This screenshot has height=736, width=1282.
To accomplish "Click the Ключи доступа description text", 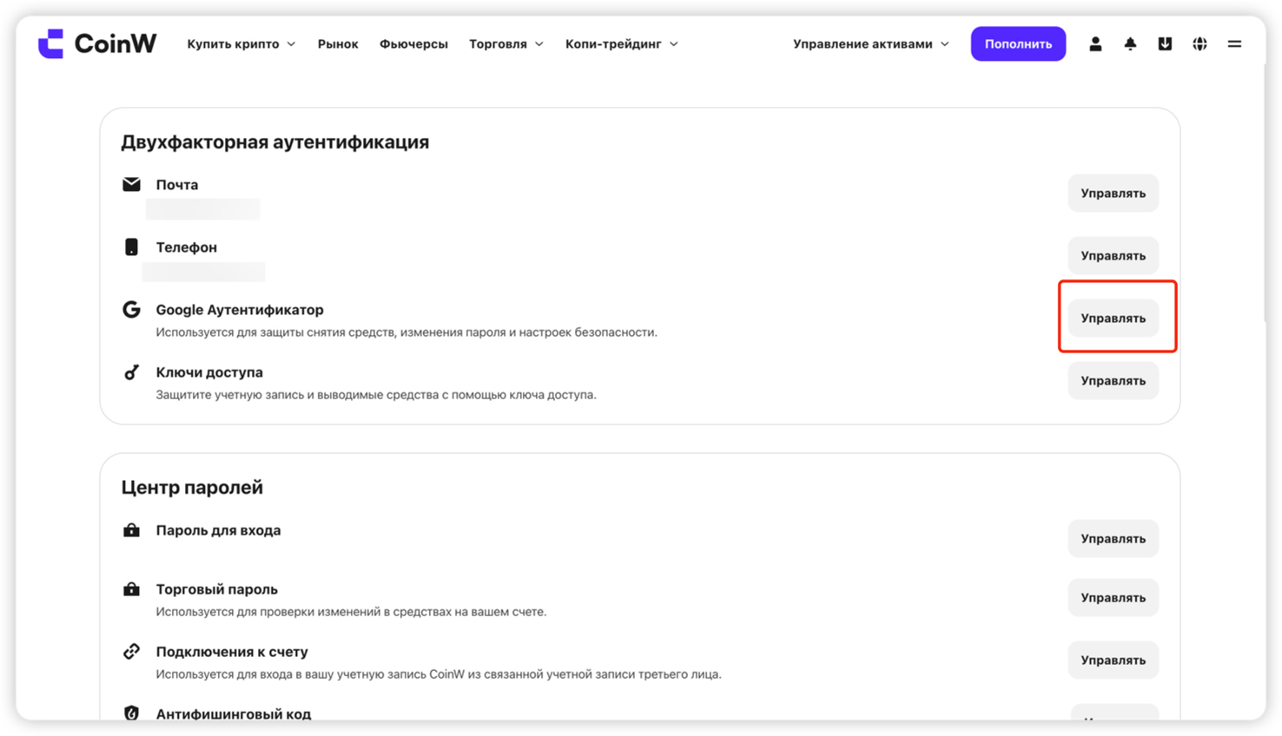I will pyautogui.click(x=376, y=394).
